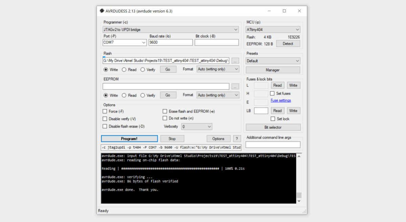Click the "avrdude.exe done. Thank you." line

[130, 190]
